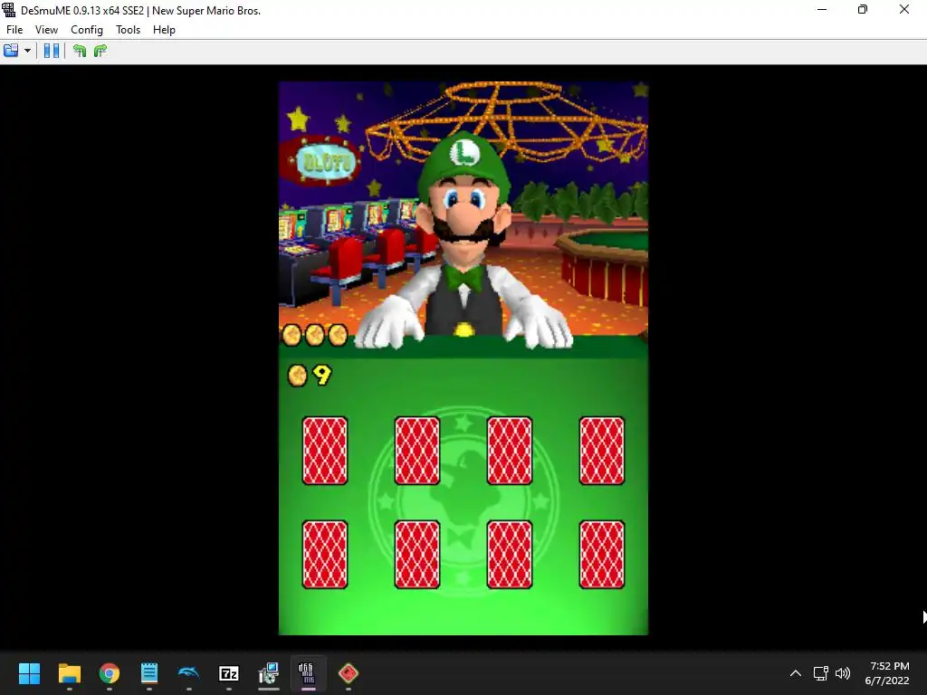The height and width of the screenshot is (695, 927).
Task: Show hidden system tray icons
Action: (x=796, y=673)
